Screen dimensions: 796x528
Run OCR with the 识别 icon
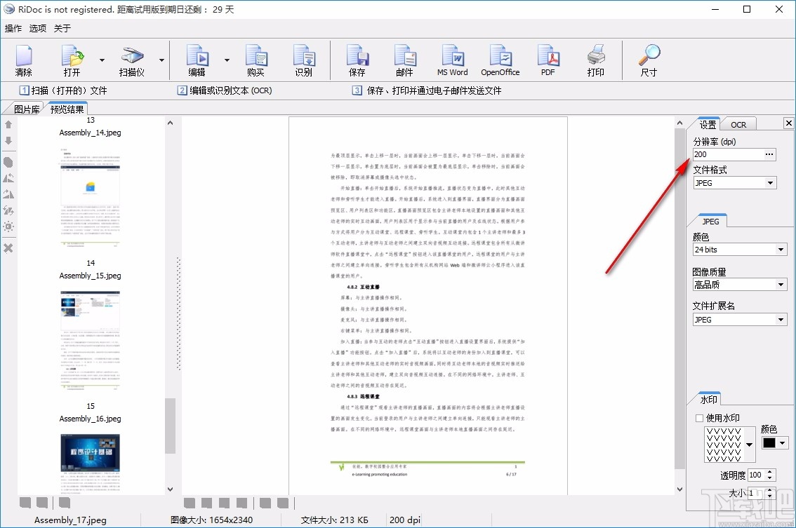[303, 61]
